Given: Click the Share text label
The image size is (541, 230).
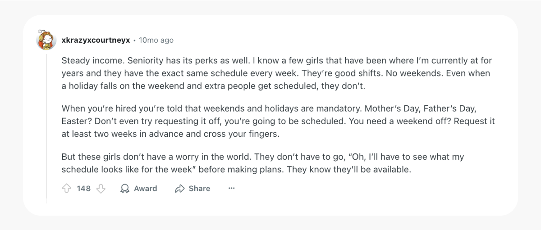Looking at the screenshot, I should click(x=199, y=189).
